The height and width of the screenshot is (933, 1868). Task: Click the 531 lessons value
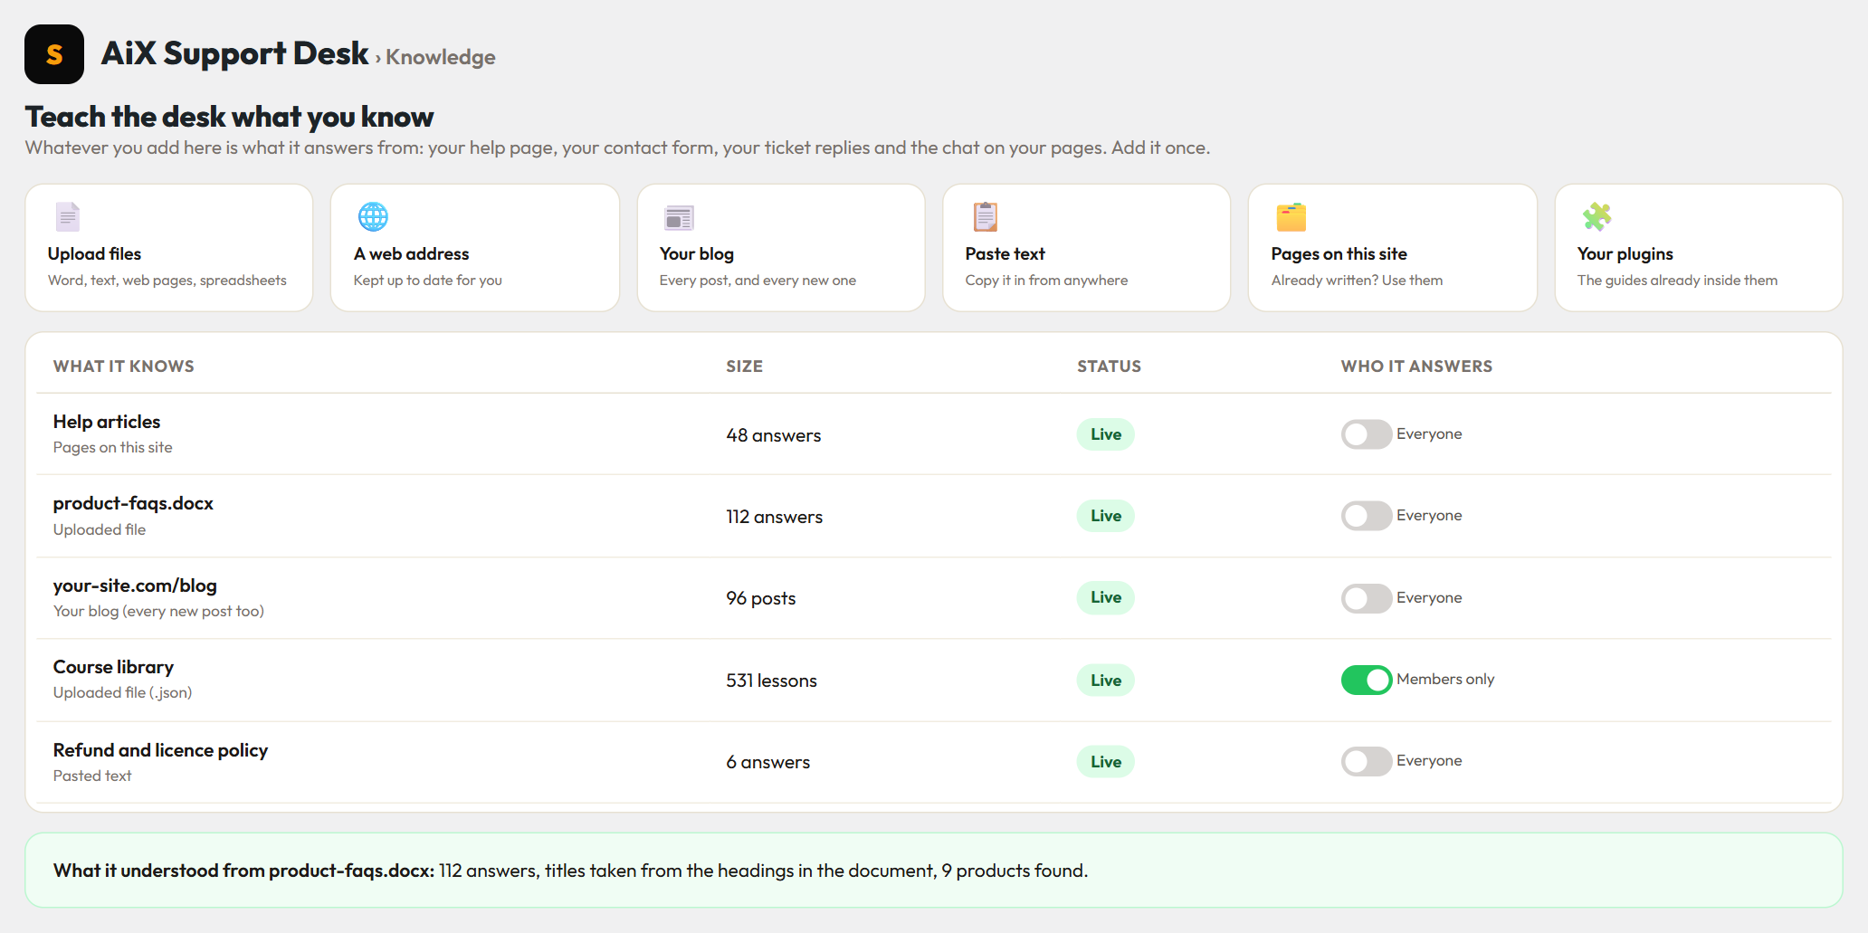click(x=771, y=681)
